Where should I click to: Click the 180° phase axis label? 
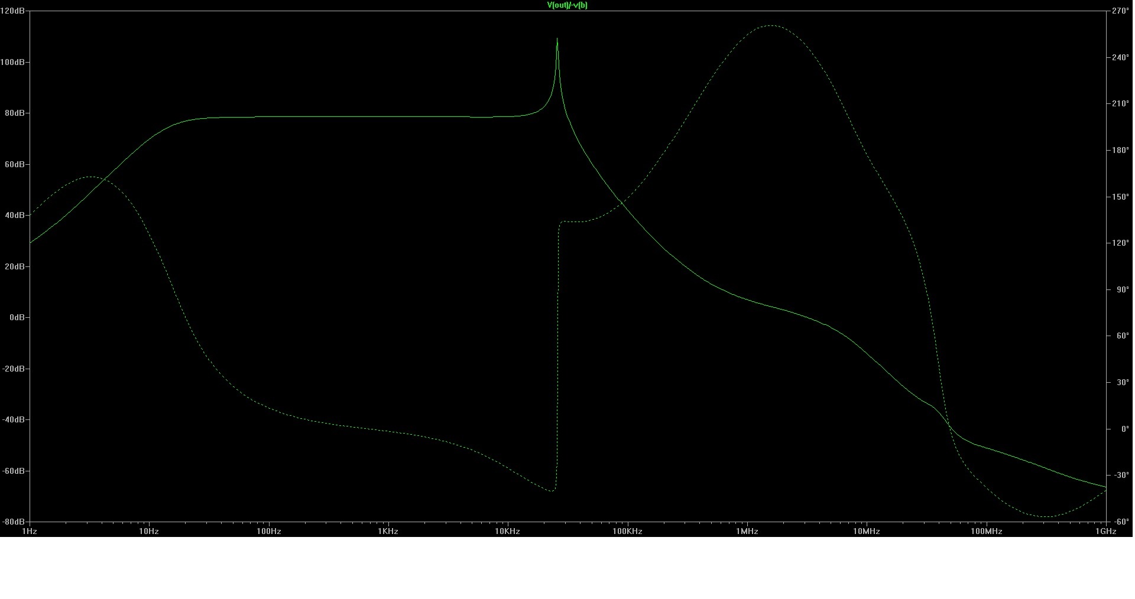(1121, 151)
